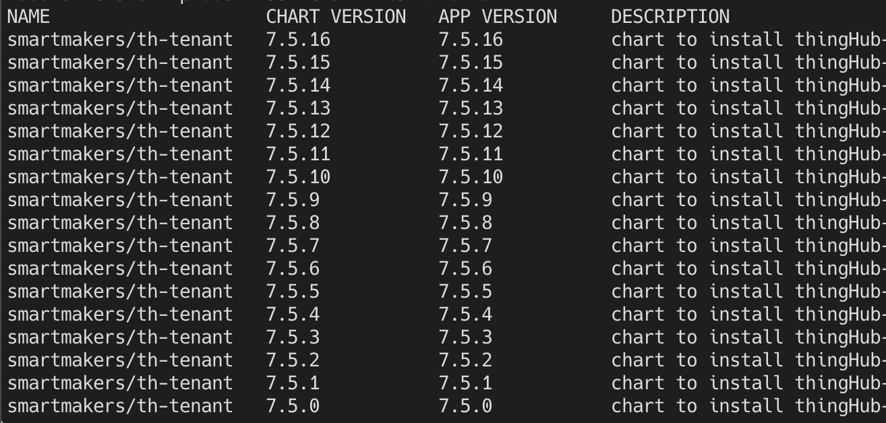Click the NAME column header

(28, 17)
